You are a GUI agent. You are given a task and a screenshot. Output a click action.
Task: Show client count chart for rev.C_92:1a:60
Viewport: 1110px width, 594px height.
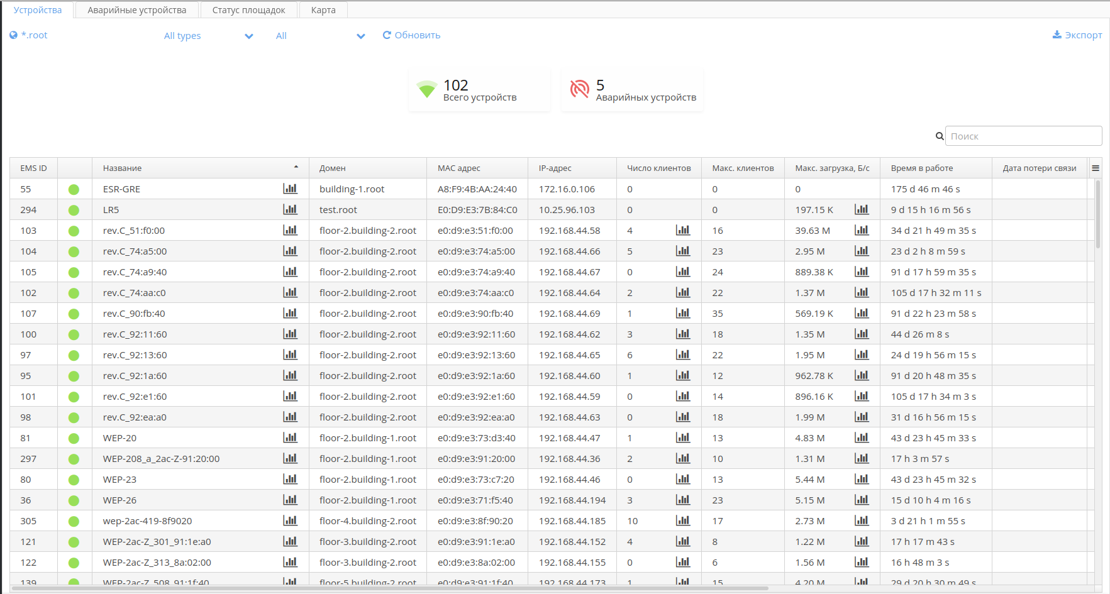683,375
